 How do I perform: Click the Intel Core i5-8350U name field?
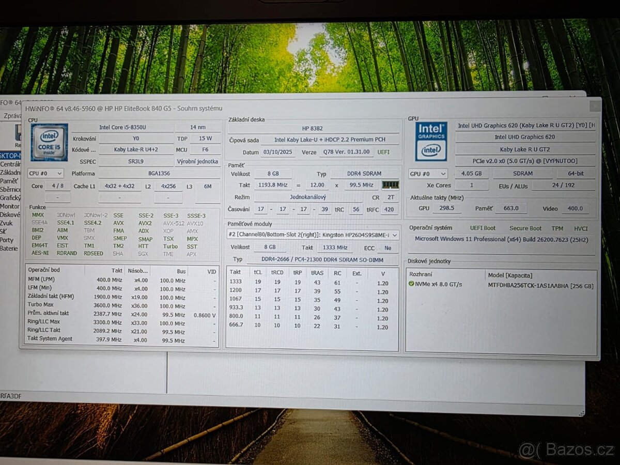[x=122, y=127]
